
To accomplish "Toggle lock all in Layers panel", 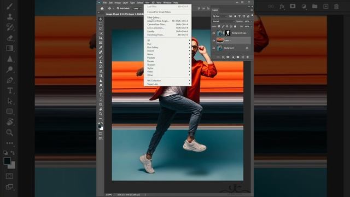I will point(235,26).
